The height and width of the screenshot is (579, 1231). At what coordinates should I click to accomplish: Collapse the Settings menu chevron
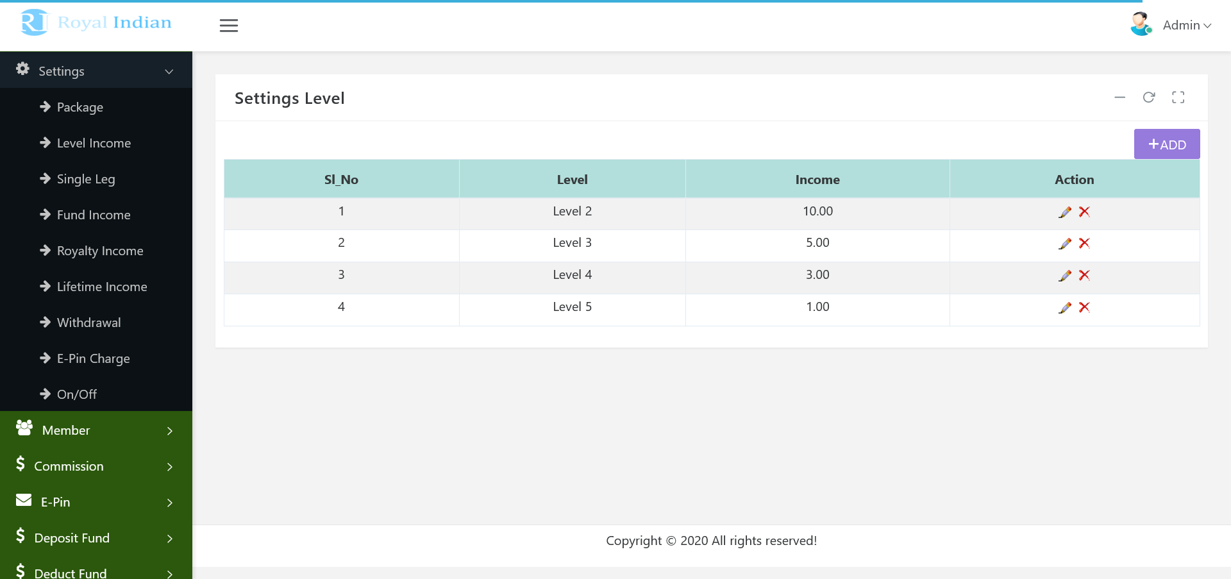(x=169, y=71)
